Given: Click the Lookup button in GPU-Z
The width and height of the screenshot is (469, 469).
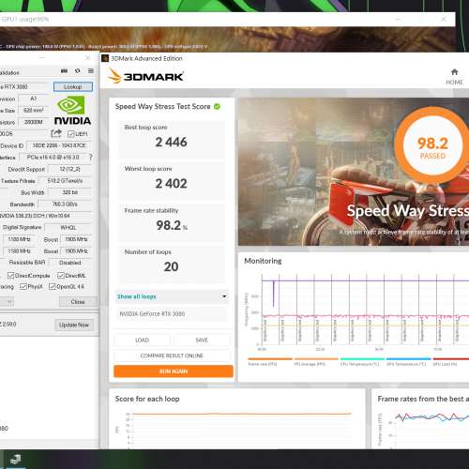Looking at the screenshot, I should [73, 86].
